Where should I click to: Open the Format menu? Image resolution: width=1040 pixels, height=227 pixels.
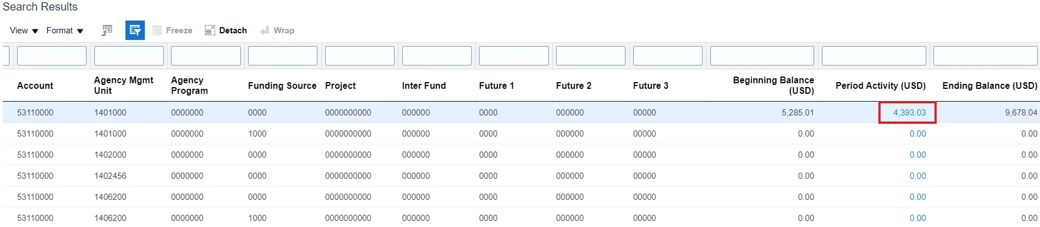[64, 31]
